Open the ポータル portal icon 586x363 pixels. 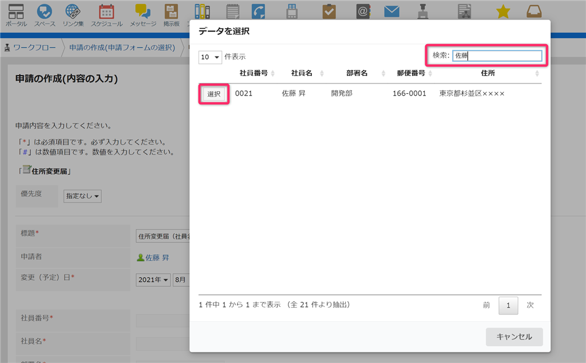coord(16,15)
